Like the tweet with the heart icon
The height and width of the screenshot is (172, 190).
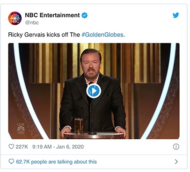(x=11, y=147)
